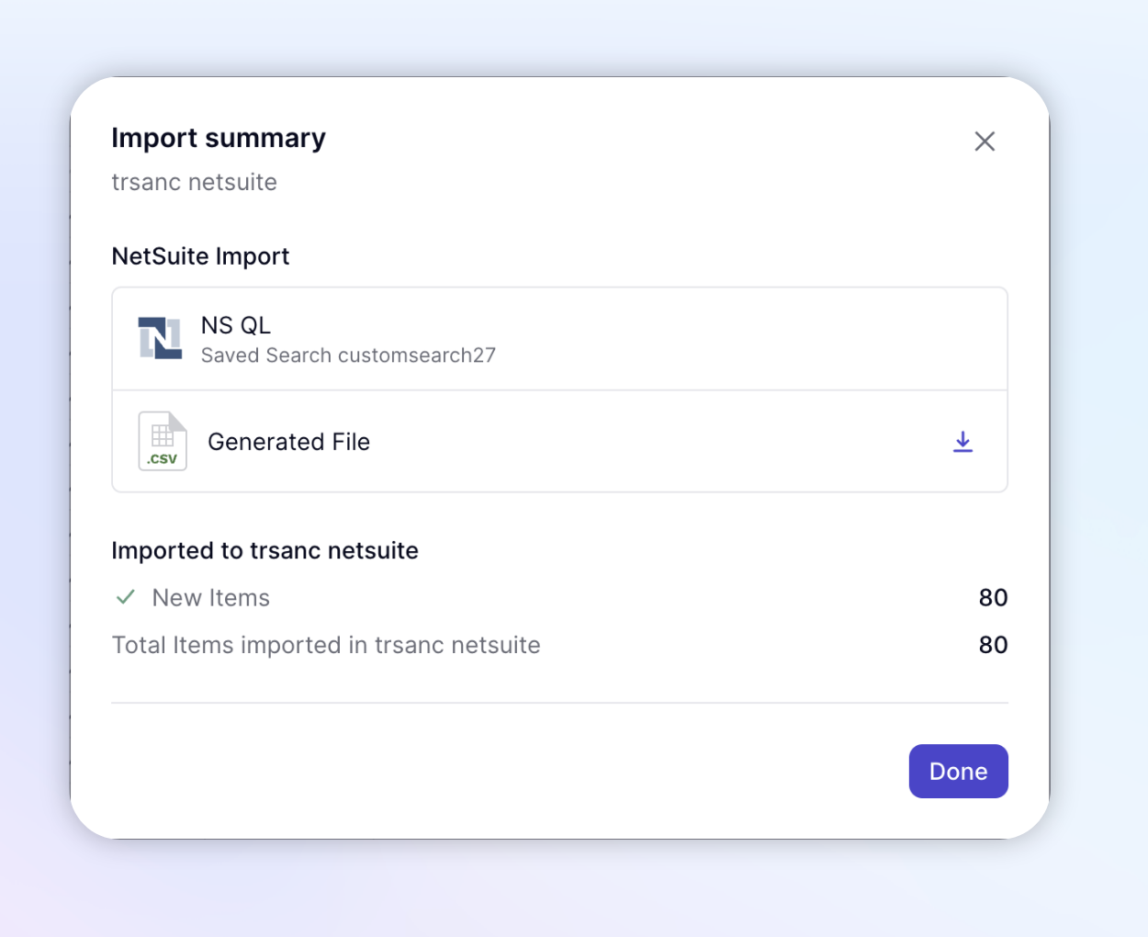Viewport: 1148px width, 937px height.
Task: Click the NetSuite logo icon
Action: click(x=160, y=338)
